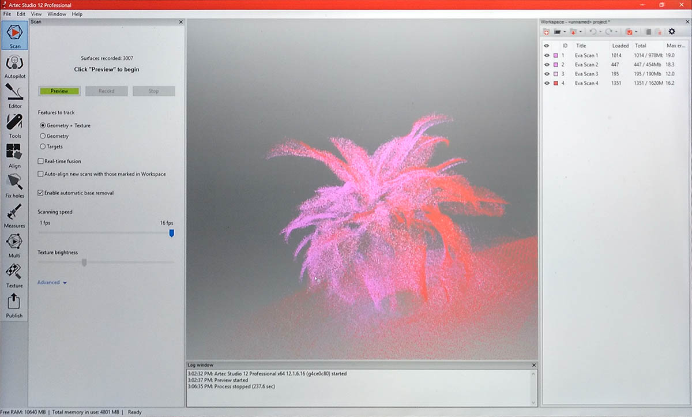Expand the Advanced settings section

52,283
